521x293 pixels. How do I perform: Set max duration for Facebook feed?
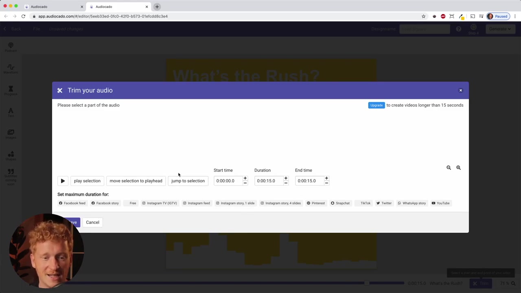[x=72, y=203]
